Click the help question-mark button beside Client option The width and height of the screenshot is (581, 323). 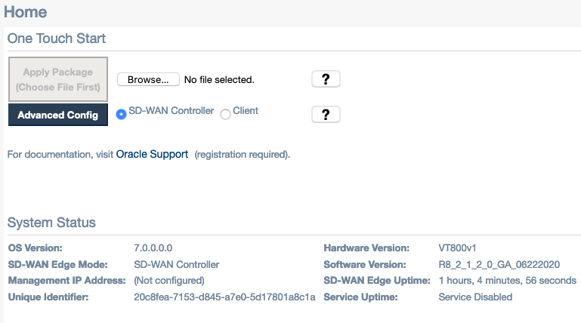[x=326, y=114]
